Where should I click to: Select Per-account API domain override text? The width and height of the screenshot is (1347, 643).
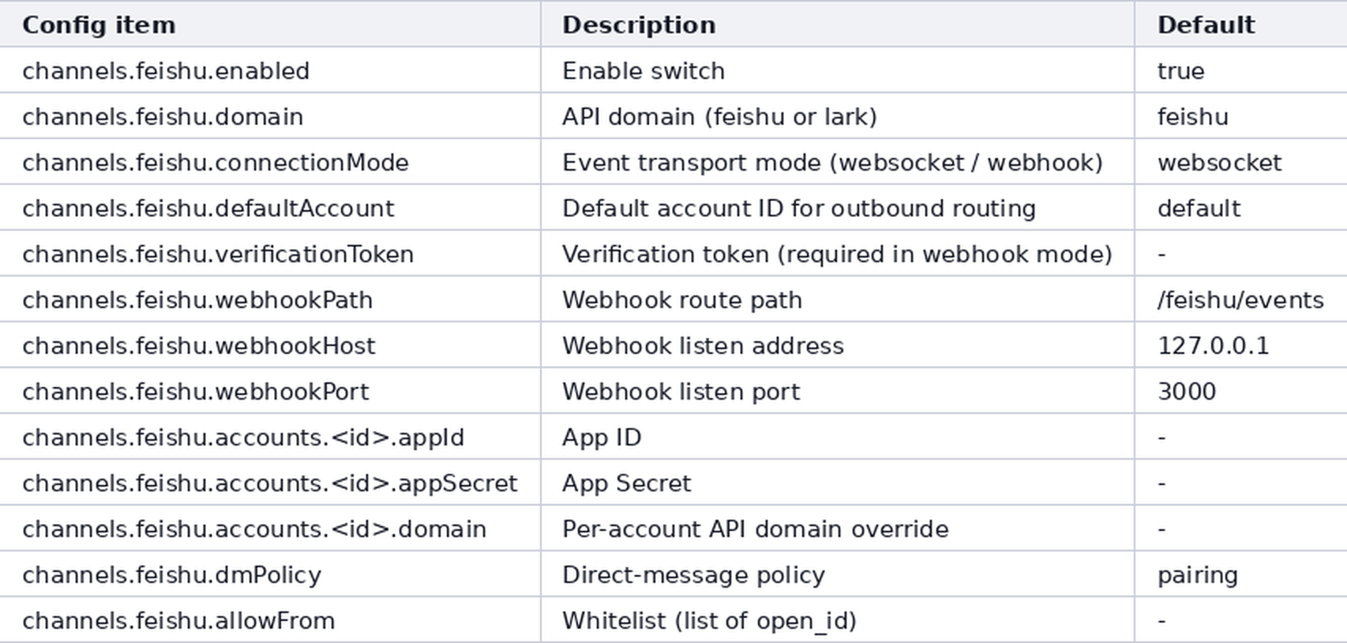pos(756,529)
